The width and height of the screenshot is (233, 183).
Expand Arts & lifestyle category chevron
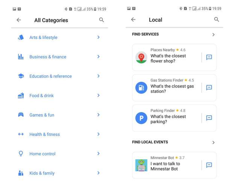pyautogui.click(x=98, y=37)
